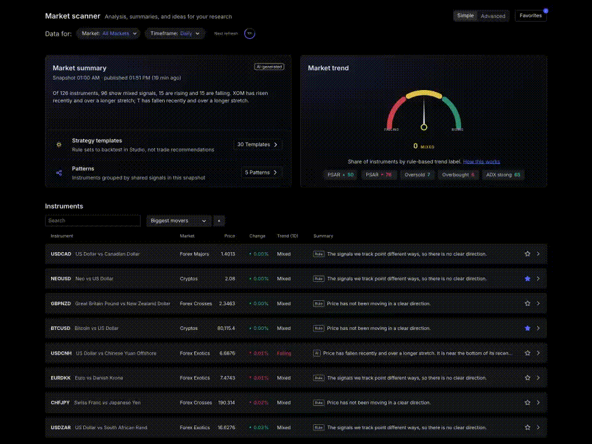Screen dimensions: 592x444
Task: Open the Market All Markets dropdown
Action: point(109,33)
